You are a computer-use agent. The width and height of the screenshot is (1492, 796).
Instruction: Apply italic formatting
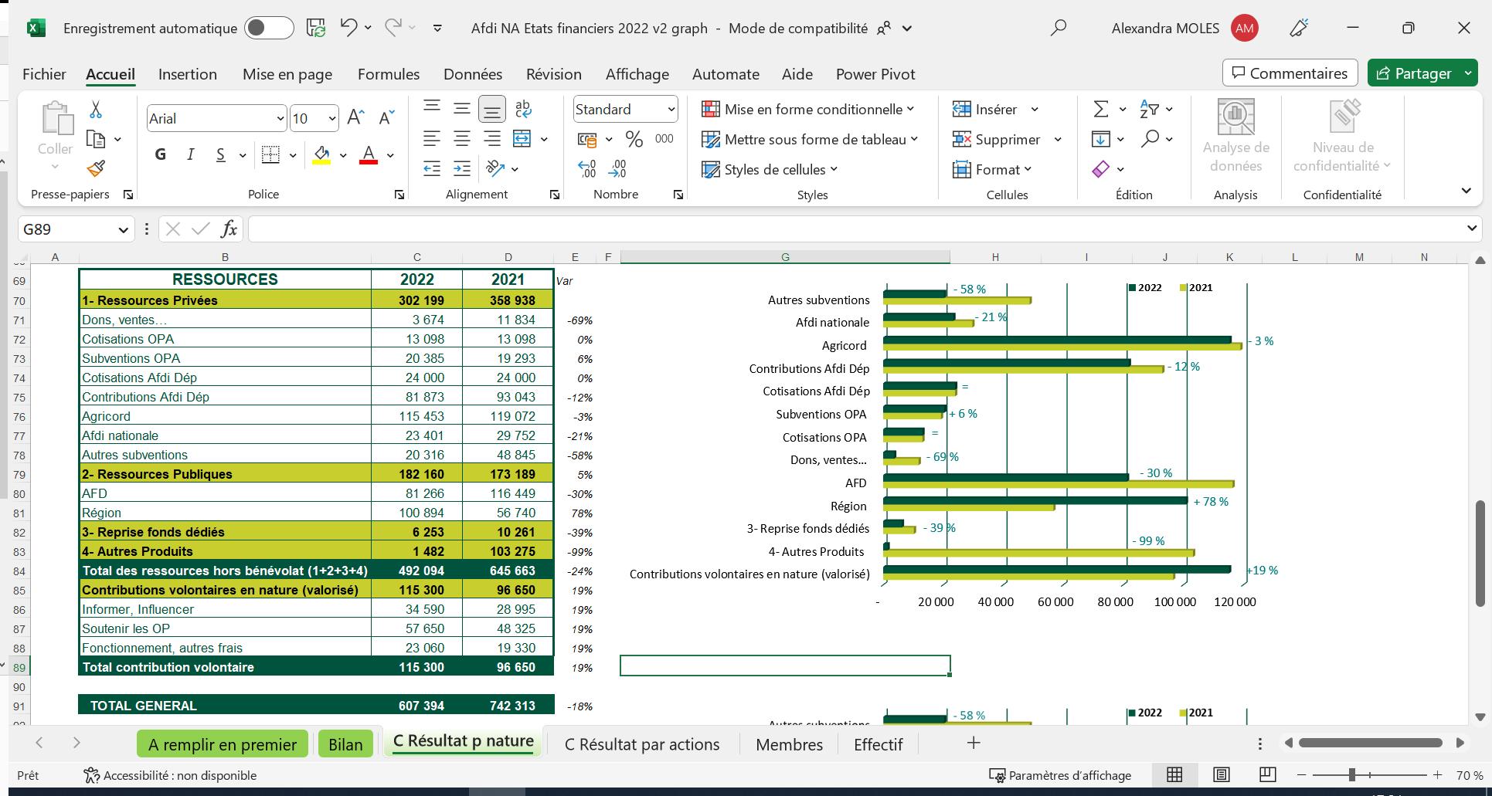click(x=190, y=154)
